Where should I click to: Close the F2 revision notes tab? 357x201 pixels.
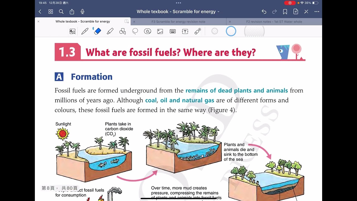(230, 21)
